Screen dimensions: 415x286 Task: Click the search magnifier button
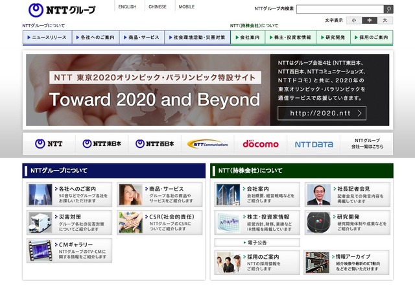click(x=388, y=9)
